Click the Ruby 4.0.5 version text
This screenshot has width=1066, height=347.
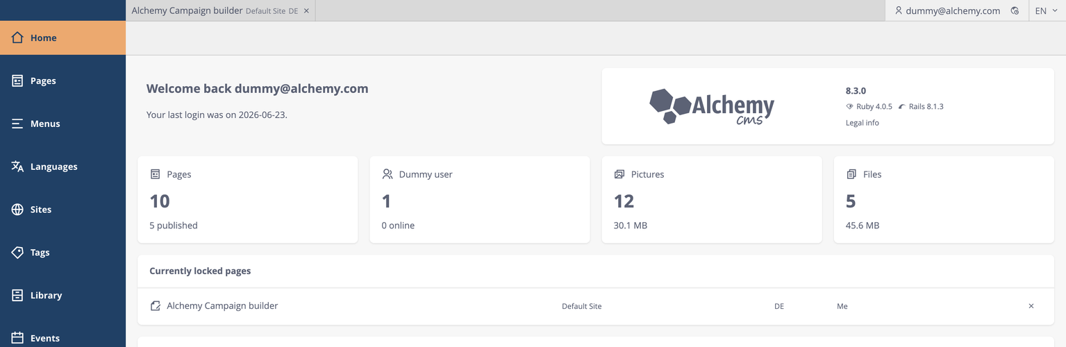874,107
